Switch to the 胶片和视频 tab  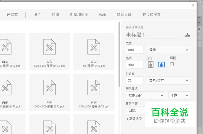pyautogui.click(x=151, y=15)
